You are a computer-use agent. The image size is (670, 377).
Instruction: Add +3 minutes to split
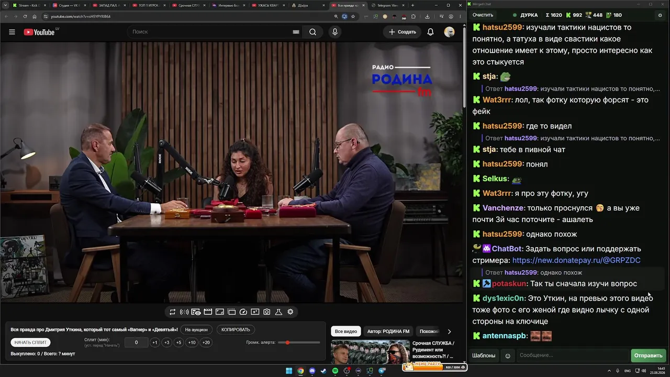point(166,342)
